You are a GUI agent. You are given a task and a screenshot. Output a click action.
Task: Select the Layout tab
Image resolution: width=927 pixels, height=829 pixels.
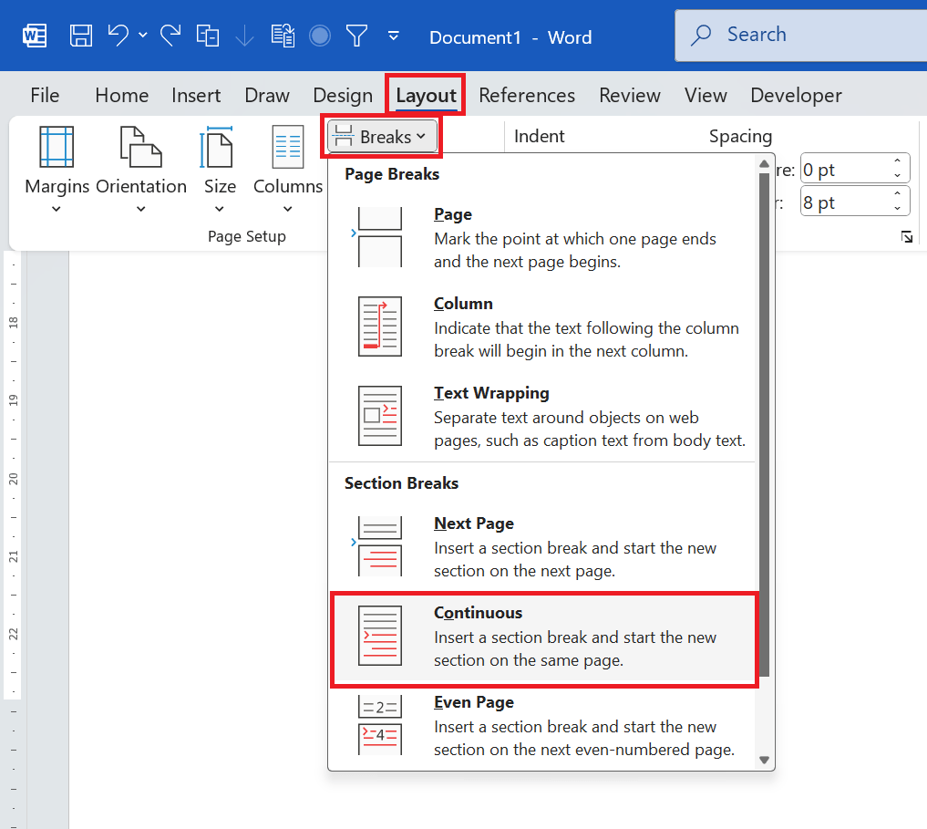[426, 95]
